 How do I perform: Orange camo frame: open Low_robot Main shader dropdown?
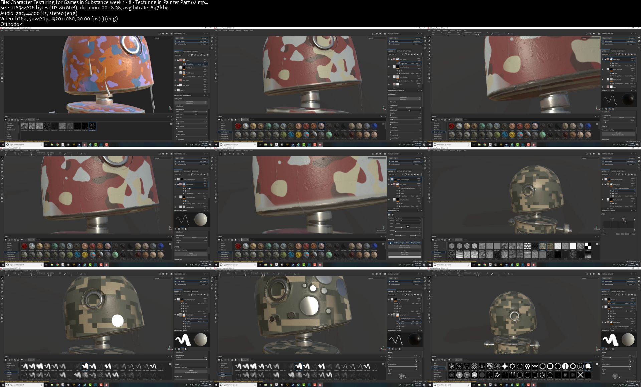click(204, 41)
